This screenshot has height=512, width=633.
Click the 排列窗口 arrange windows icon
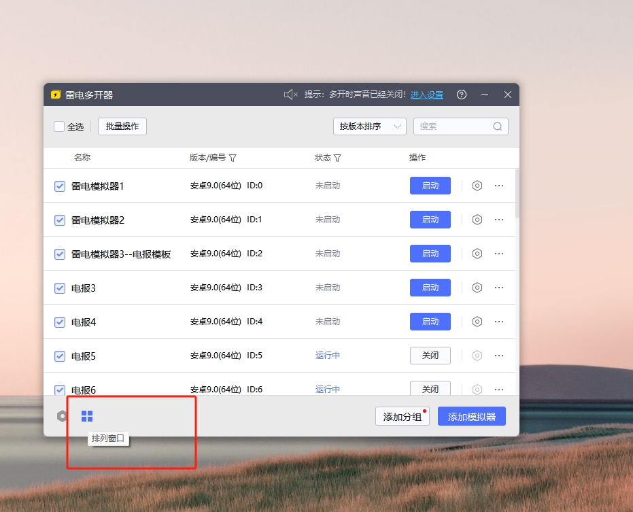87,415
